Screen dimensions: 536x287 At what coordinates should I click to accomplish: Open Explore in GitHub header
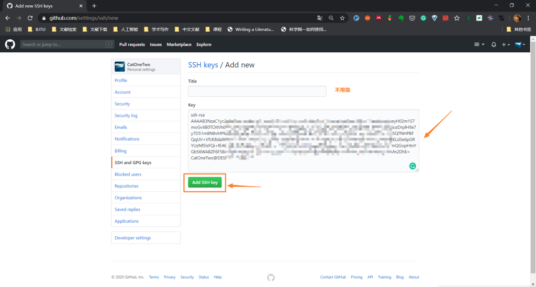tap(204, 44)
